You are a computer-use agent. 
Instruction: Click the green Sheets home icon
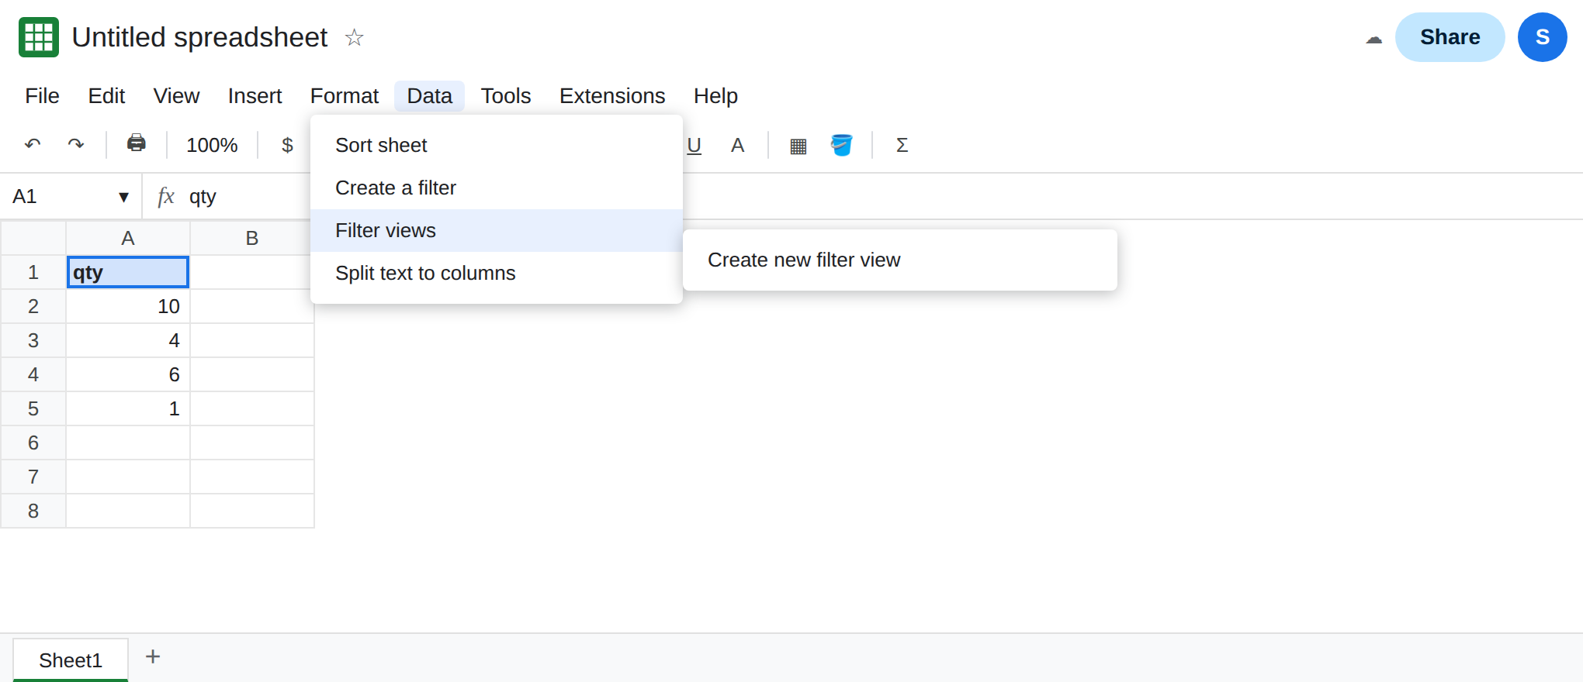pos(39,37)
